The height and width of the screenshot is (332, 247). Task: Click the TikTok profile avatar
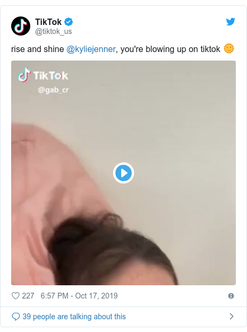pyautogui.click(x=21, y=26)
